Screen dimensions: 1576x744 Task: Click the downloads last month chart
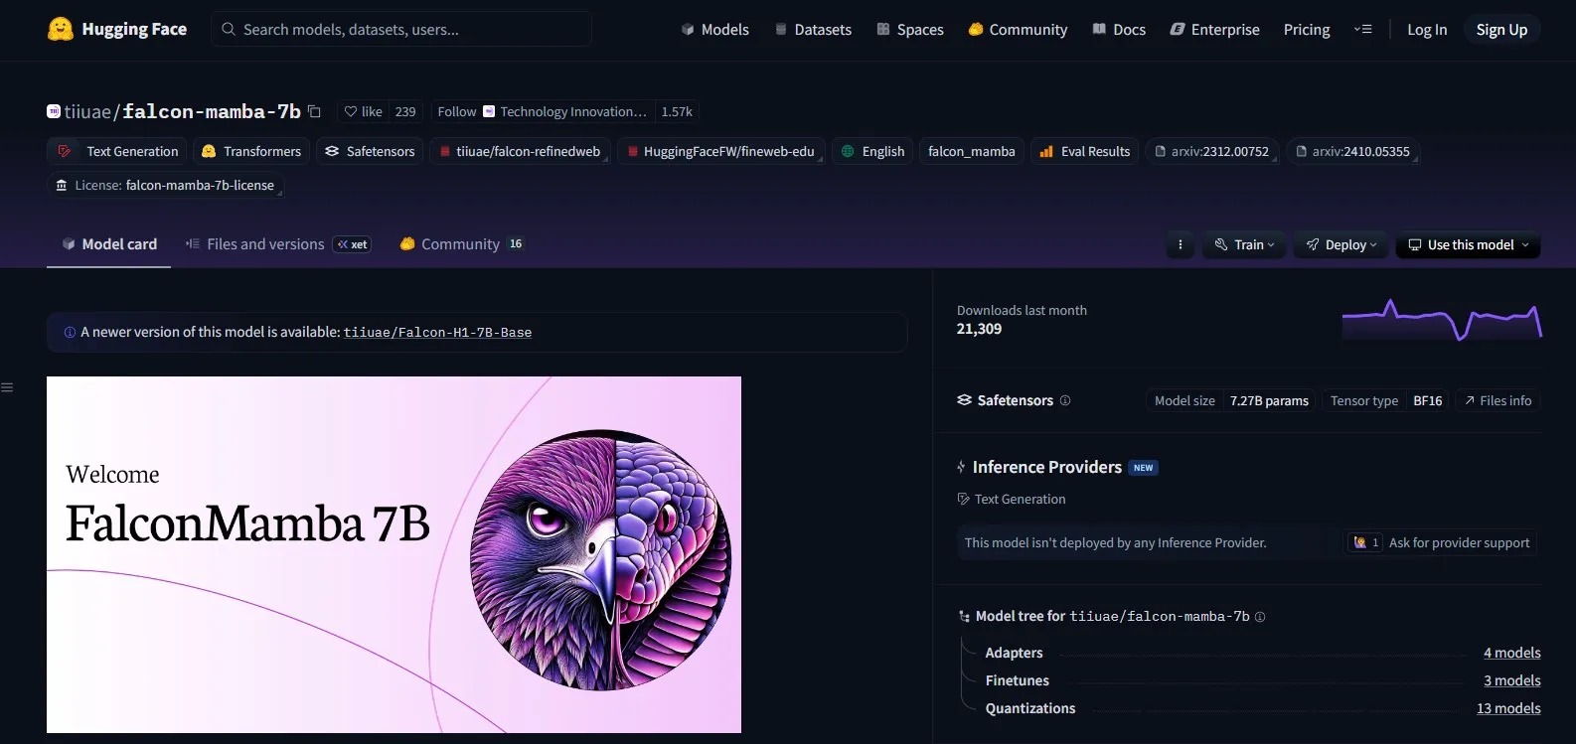pyautogui.click(x=1442, y=320)
